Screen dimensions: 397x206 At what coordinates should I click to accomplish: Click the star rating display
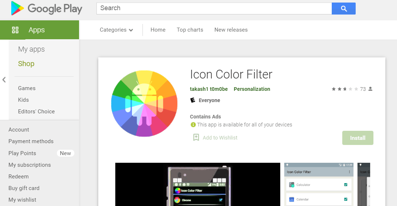345,89
